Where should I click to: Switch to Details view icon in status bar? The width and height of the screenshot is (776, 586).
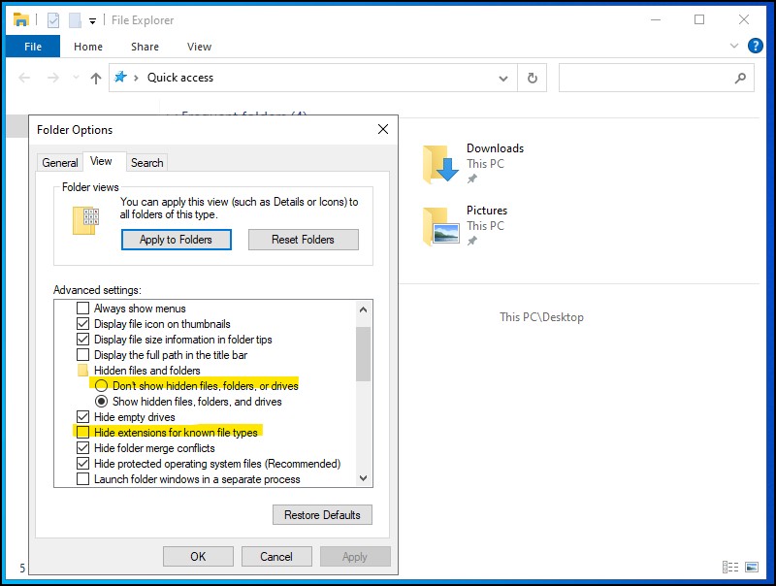click(x=729, y=568)
